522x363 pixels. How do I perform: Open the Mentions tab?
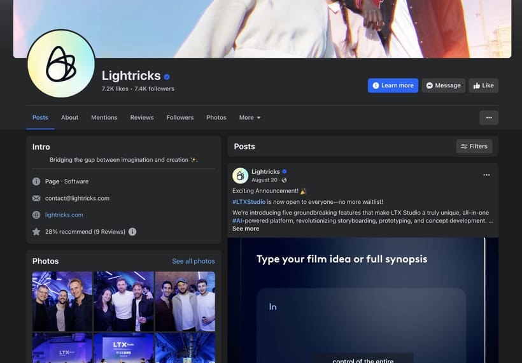(x=104, y=118)
